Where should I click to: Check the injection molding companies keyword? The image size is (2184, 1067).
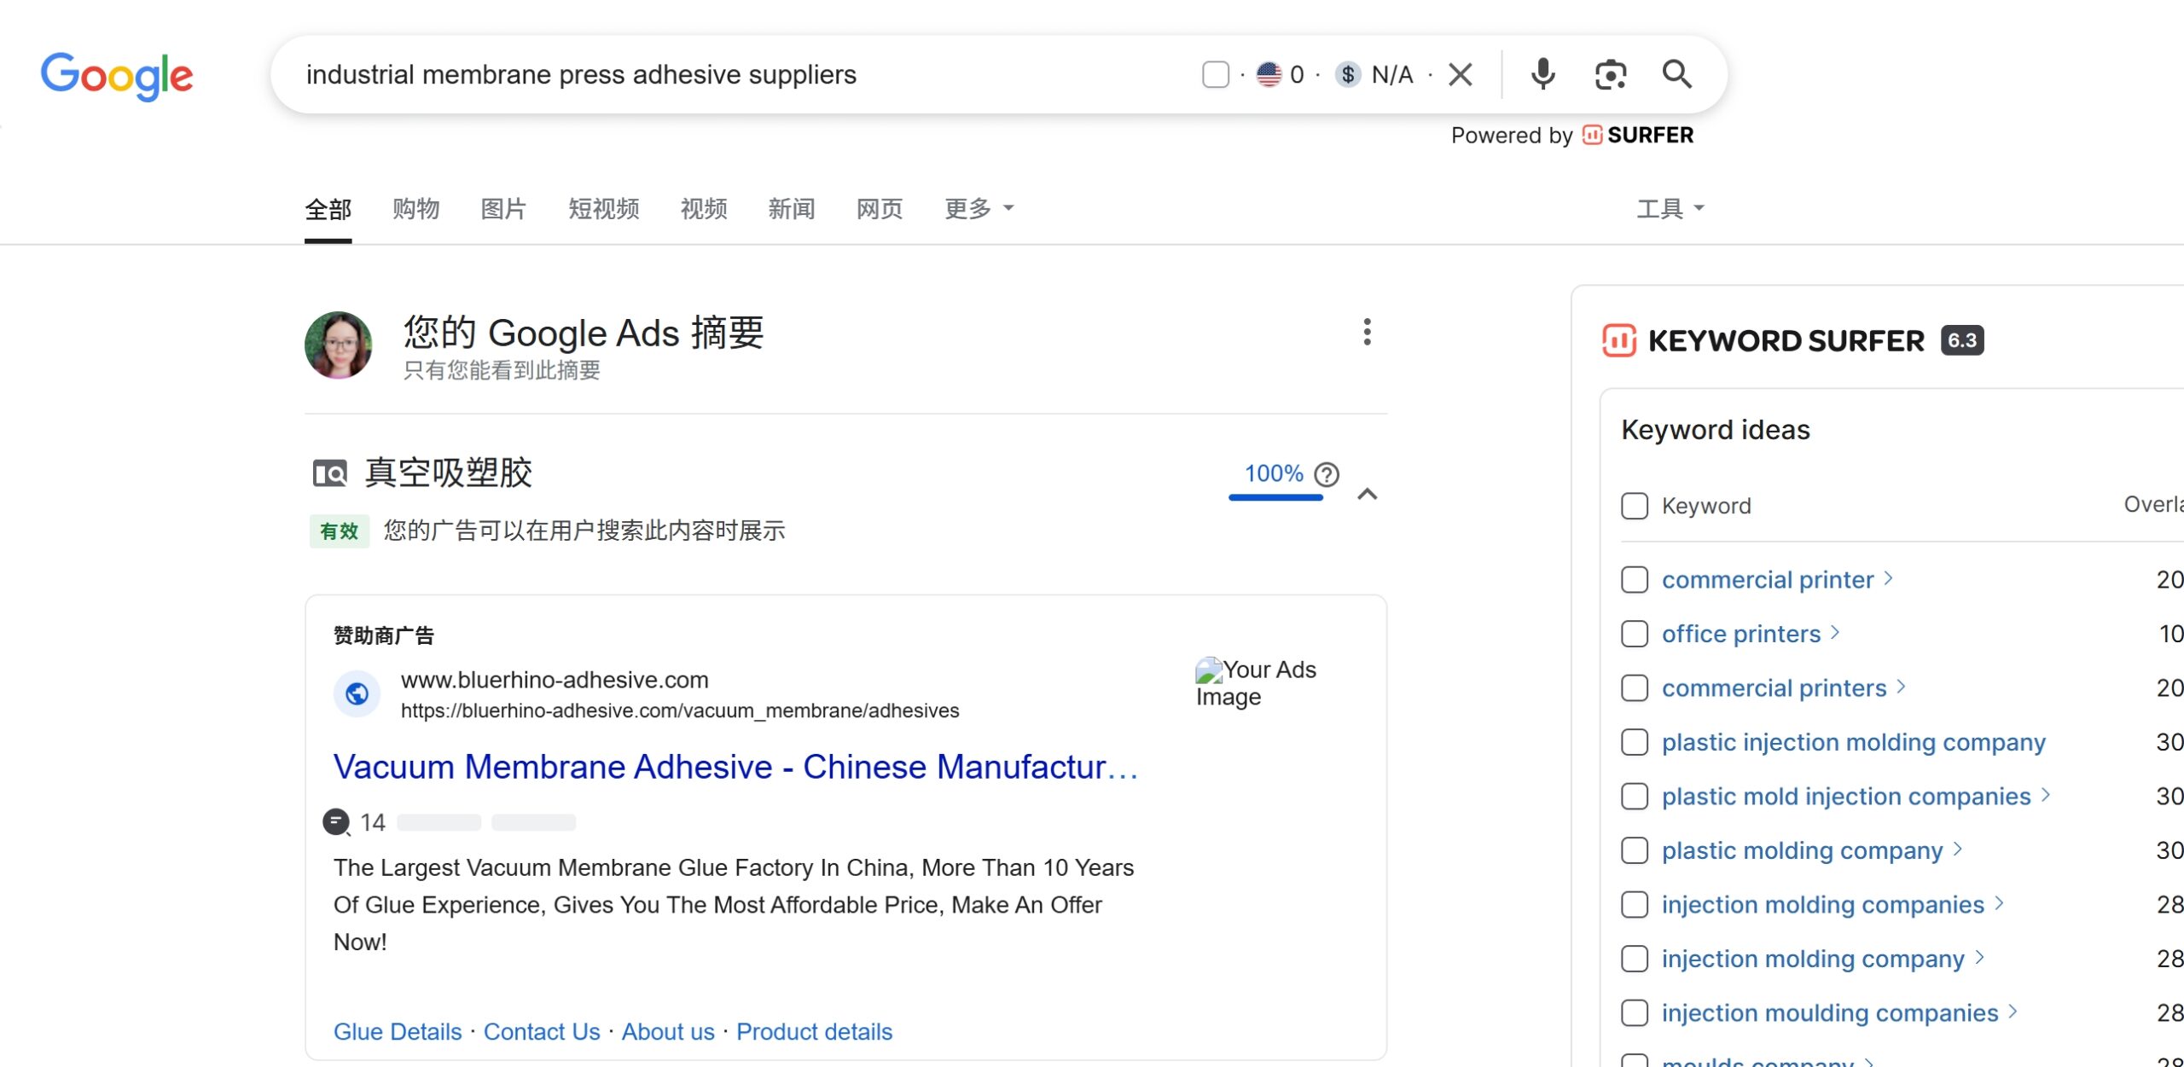pos(1635,905)
